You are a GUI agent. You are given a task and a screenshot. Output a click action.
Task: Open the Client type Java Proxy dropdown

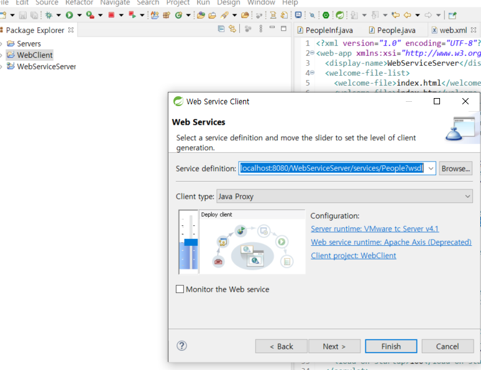coord(344,196)
